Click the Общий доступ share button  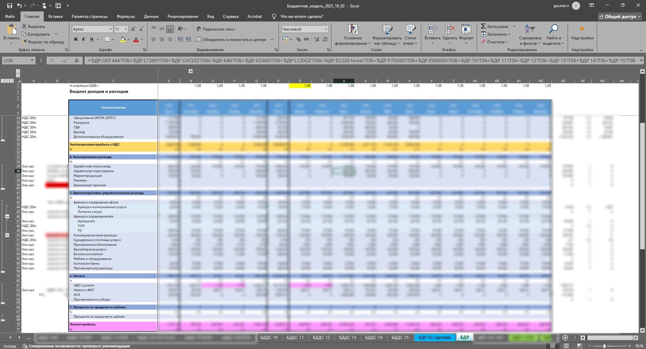(620, 17)
